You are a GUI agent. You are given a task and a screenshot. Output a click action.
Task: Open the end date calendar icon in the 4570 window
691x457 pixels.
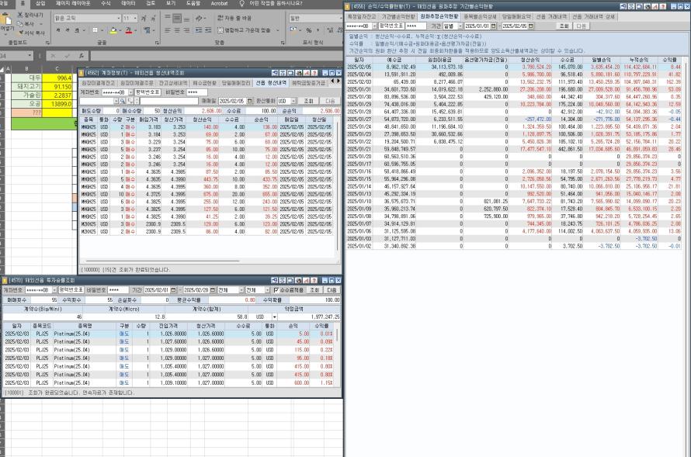click(x=213, y=290)
